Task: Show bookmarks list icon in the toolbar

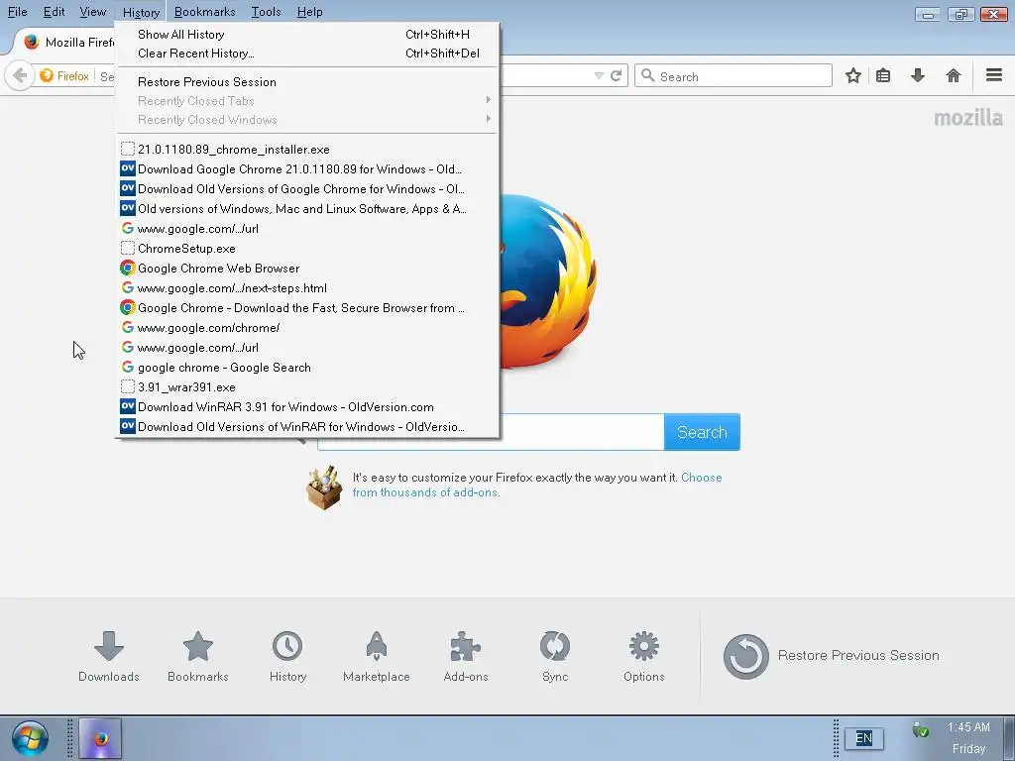Action: pos(883,75)
